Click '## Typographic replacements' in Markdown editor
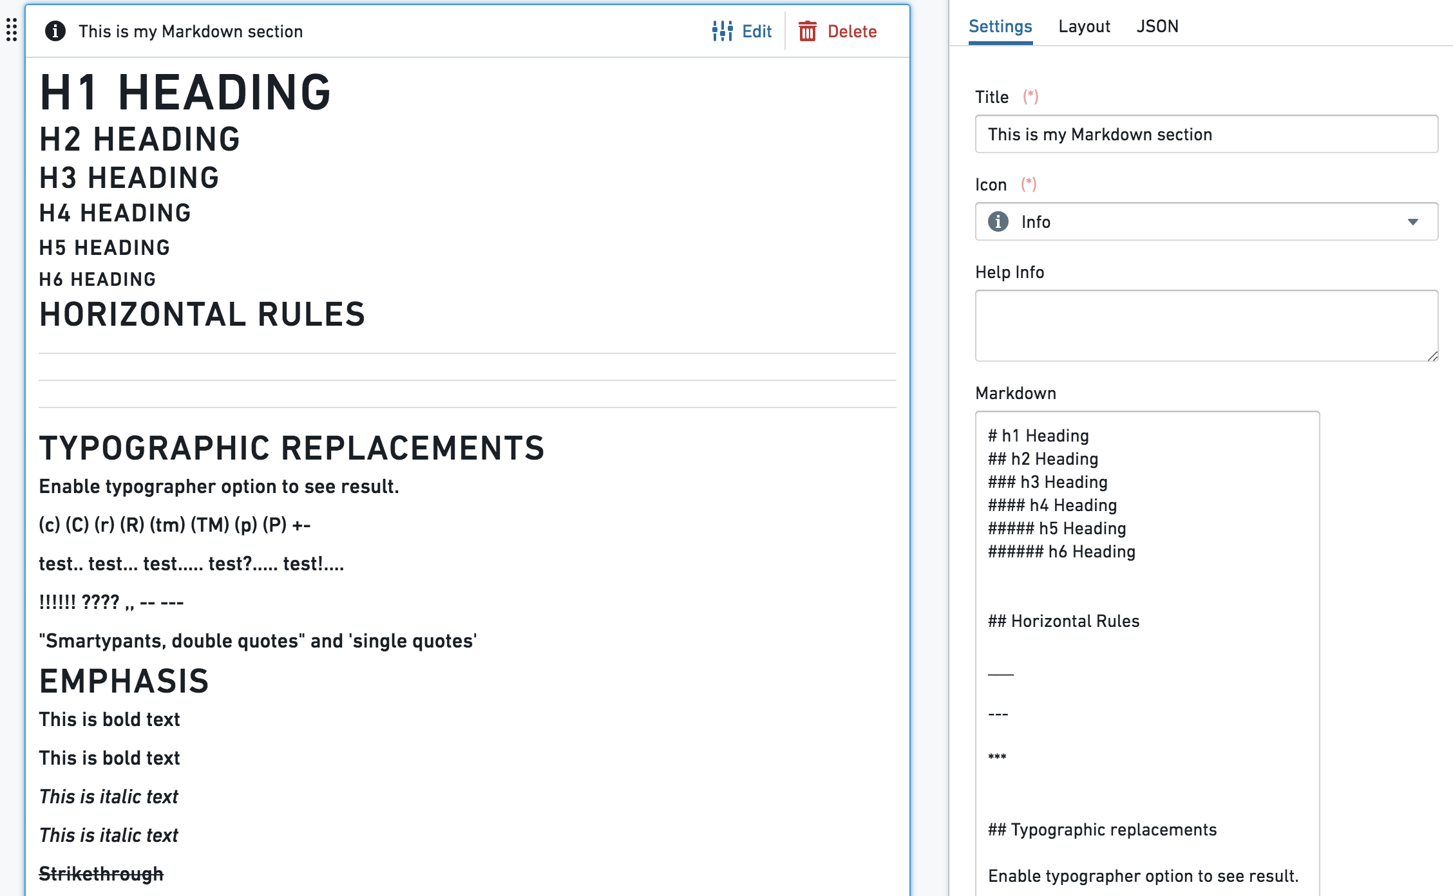This screenshot has height=896, width=1453. point(1102,830)
